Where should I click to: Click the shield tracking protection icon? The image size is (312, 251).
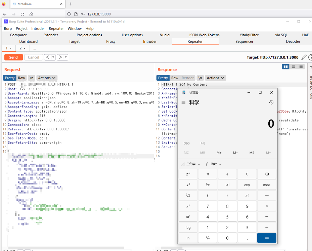point(69,14)
